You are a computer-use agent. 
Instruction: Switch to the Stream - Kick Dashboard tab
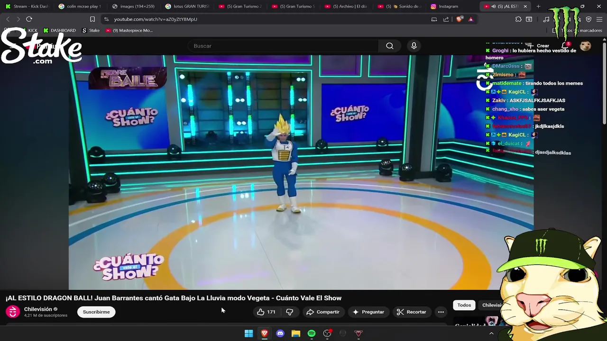click(27, 6)
